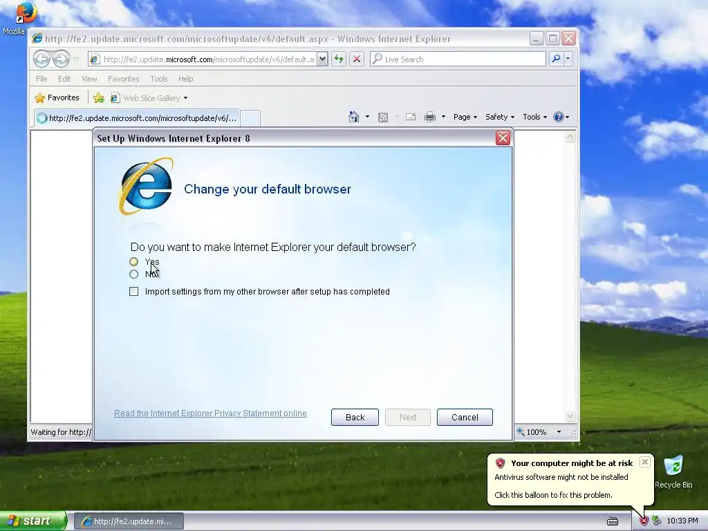Screen dimensions: 708x531
Task: Click the Home icon in command bar
Action: 354,117
